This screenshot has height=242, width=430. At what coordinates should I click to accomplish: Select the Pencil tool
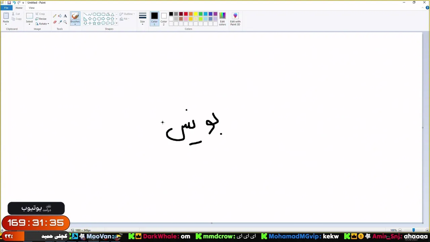point(55,16)
